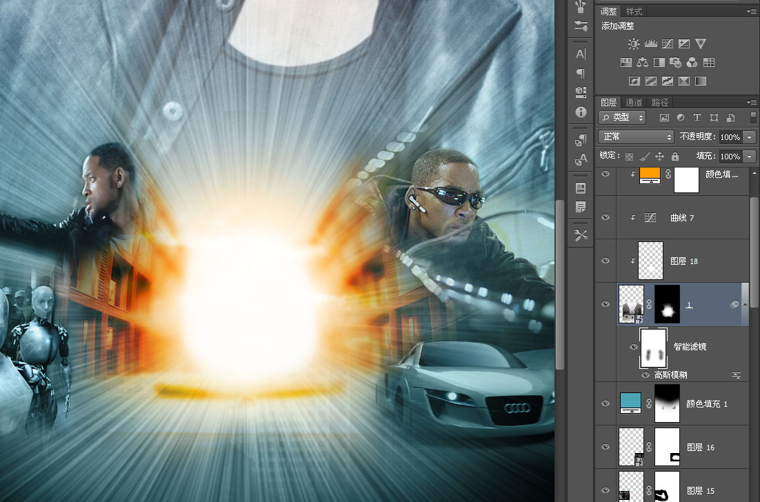Toggle the layer filtering switch

click(x=752, y=118)
